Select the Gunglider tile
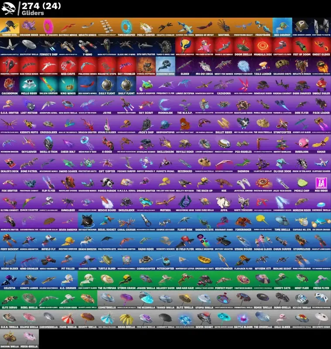This screenshot has width=331, height=349. [68, 202]
